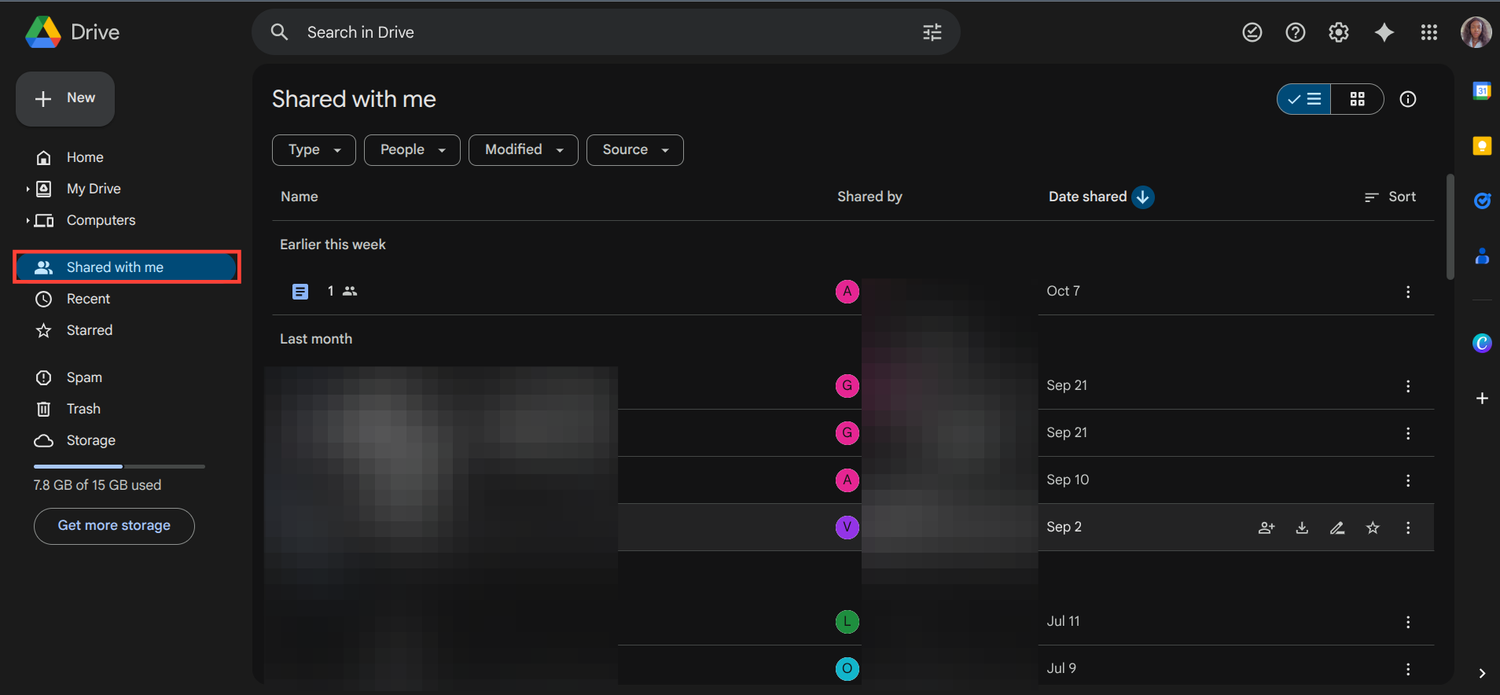Viewport: 1500px width, 695px height.
Task: Expand the My Drive tree arrow
Action: [28, 189]
